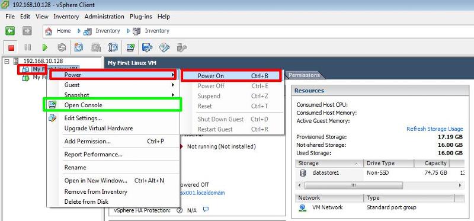Click the Take Snapshot toolbar icon

(79, 47)
